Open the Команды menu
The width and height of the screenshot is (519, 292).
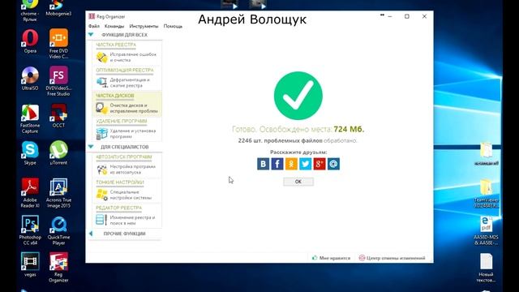point(114,26)
